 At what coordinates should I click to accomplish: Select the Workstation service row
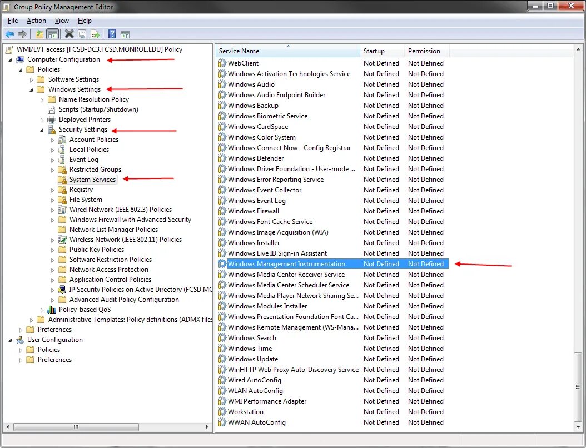[332, 412]
